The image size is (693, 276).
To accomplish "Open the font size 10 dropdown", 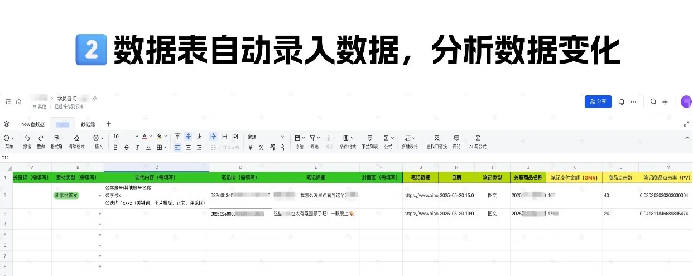I will click(126, 137).
